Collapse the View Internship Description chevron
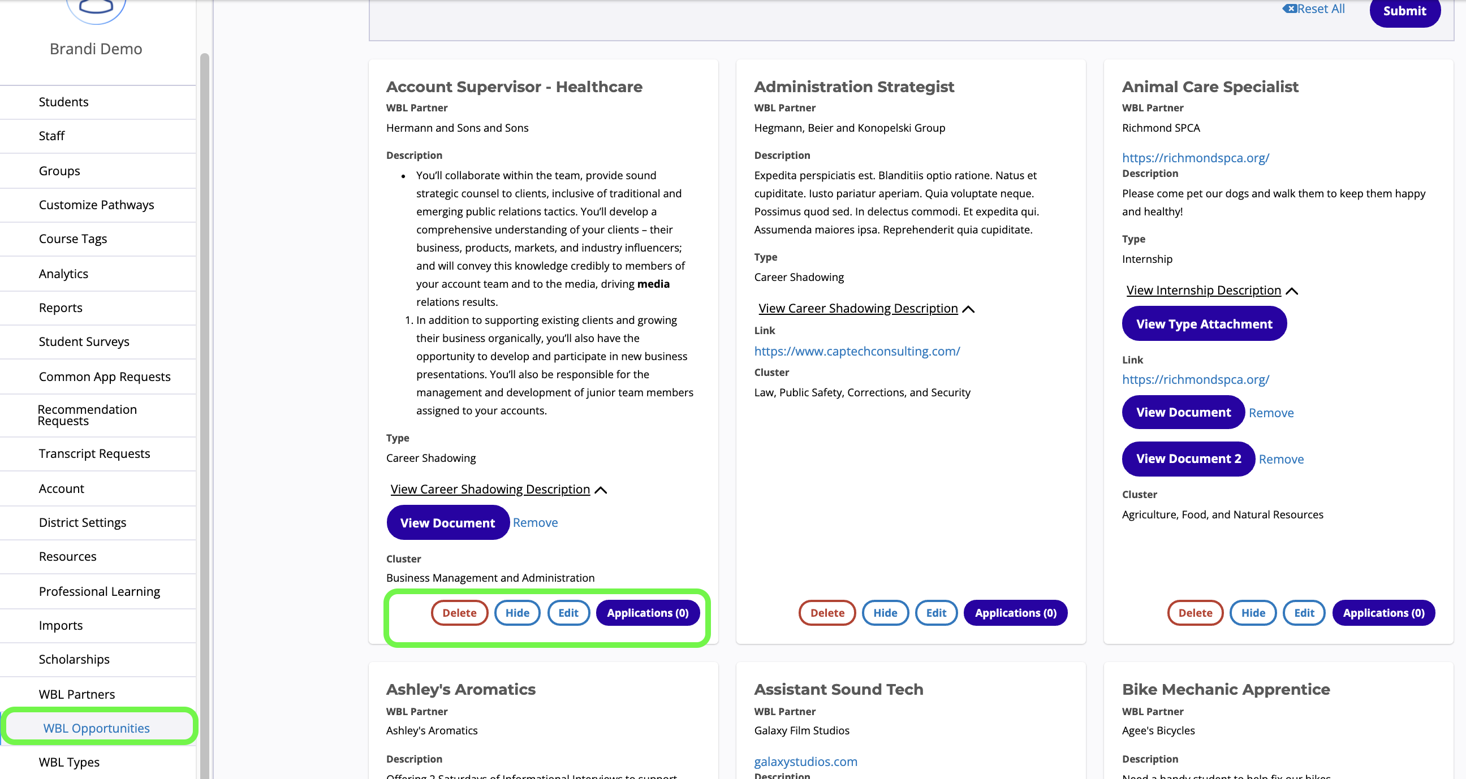 [x=1292, y=291]
